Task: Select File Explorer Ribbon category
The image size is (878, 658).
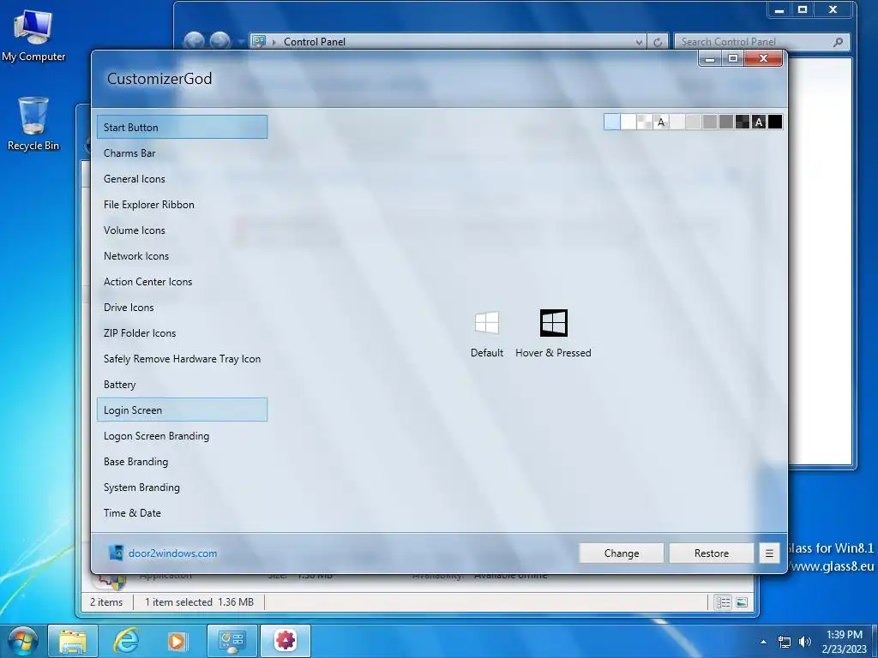Action: (x=182, y=204)
